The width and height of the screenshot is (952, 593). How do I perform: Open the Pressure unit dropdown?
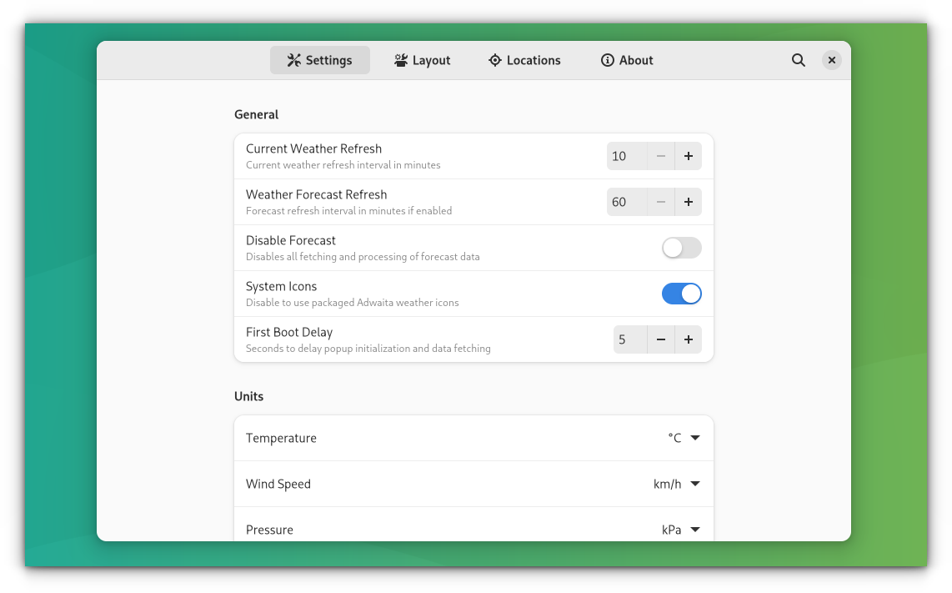pos(681,530)
